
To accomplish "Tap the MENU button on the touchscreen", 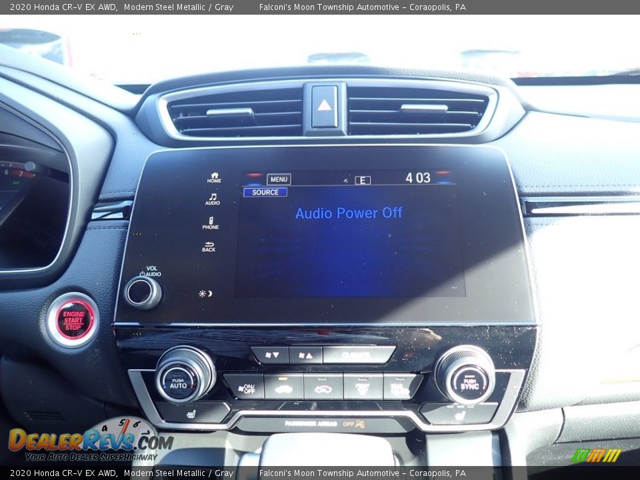I will [279, 179].
